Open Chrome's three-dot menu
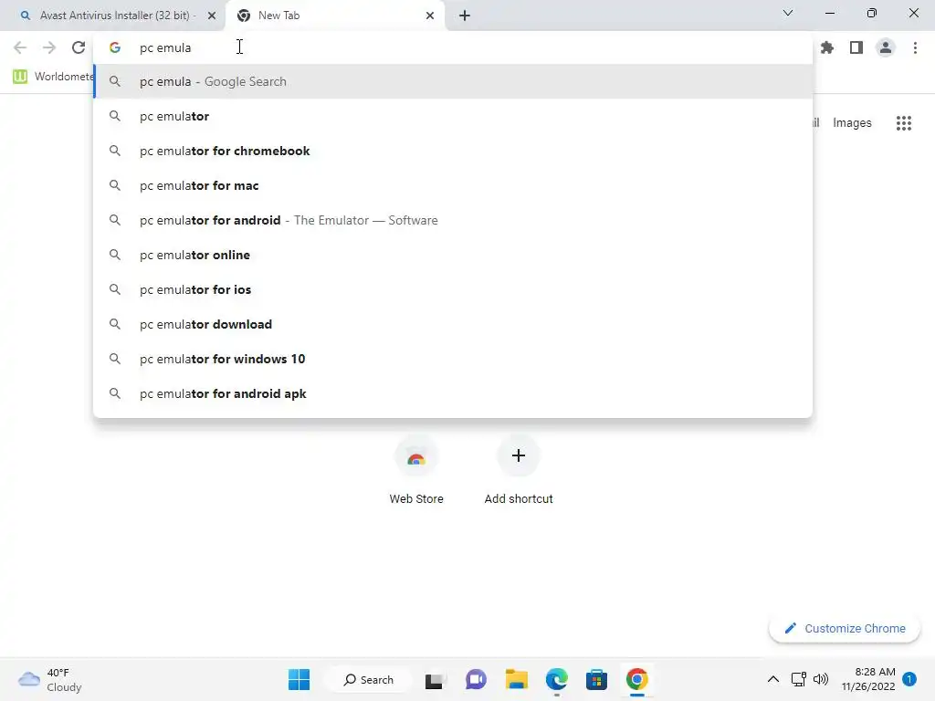 tap(915, 47)
